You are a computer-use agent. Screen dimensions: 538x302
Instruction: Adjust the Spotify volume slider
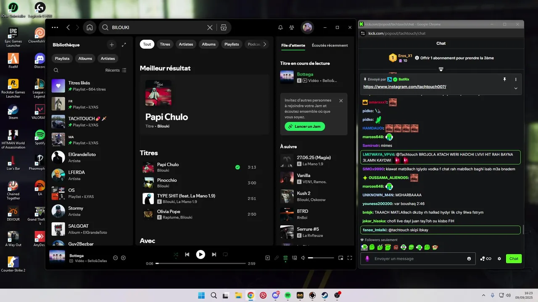point(322,258)
